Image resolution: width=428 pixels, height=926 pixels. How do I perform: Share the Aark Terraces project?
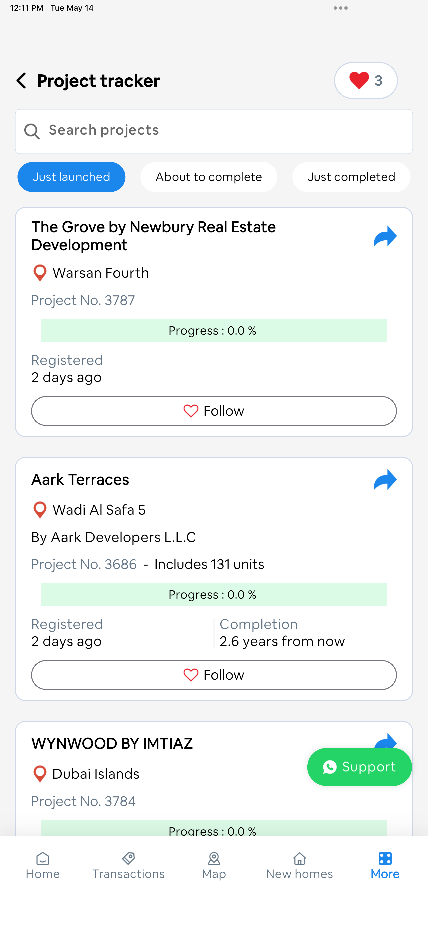click(x=385, y=480)
